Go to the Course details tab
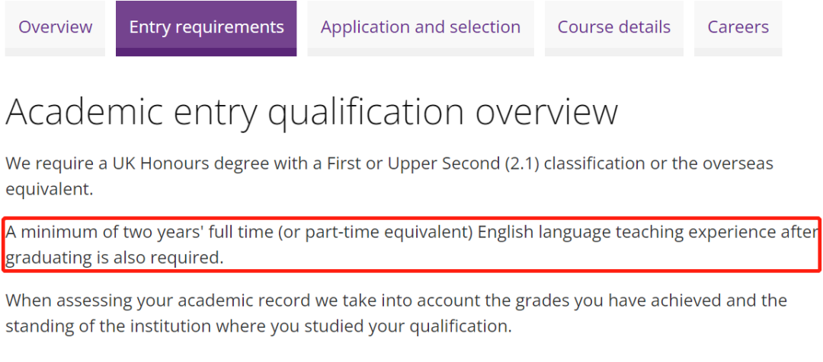This screenshot has width=823, height=362. tap(614, 27)
